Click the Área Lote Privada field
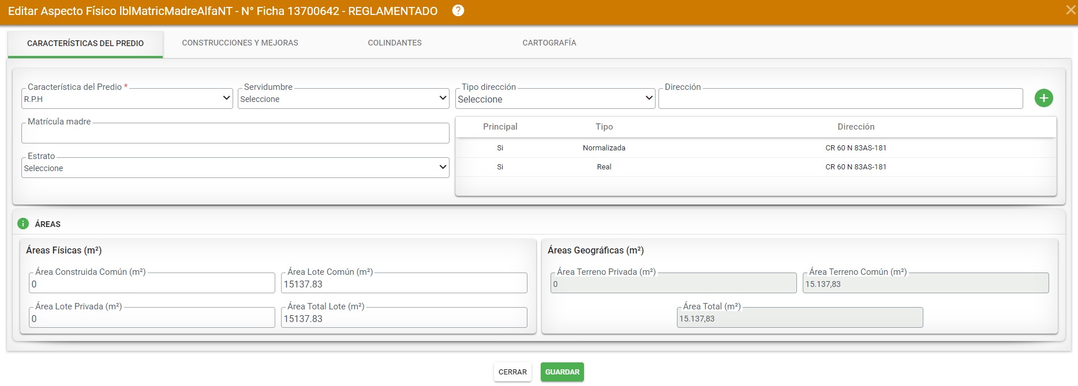This screenshot has height=386, width=1078. coord(152,317)
